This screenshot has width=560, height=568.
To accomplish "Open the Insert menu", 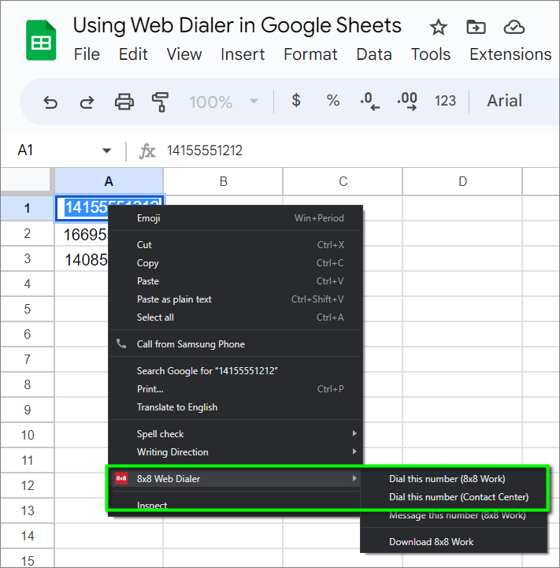I will tap(243, 54).
